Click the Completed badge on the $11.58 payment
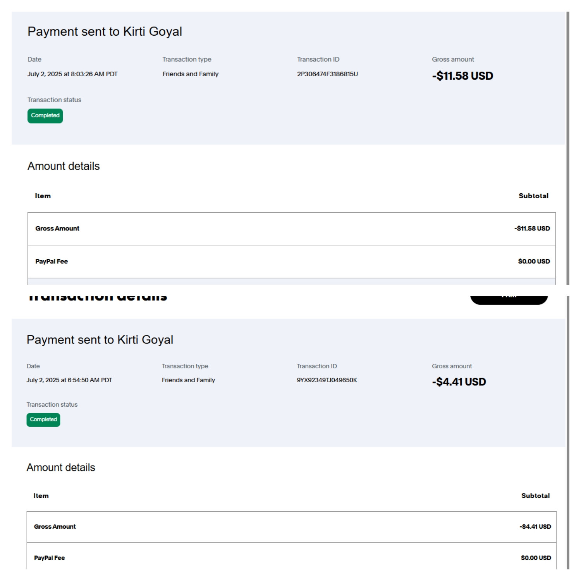Image resolution: width=581 pixels, height=581 pixels. tap(45, 116)
